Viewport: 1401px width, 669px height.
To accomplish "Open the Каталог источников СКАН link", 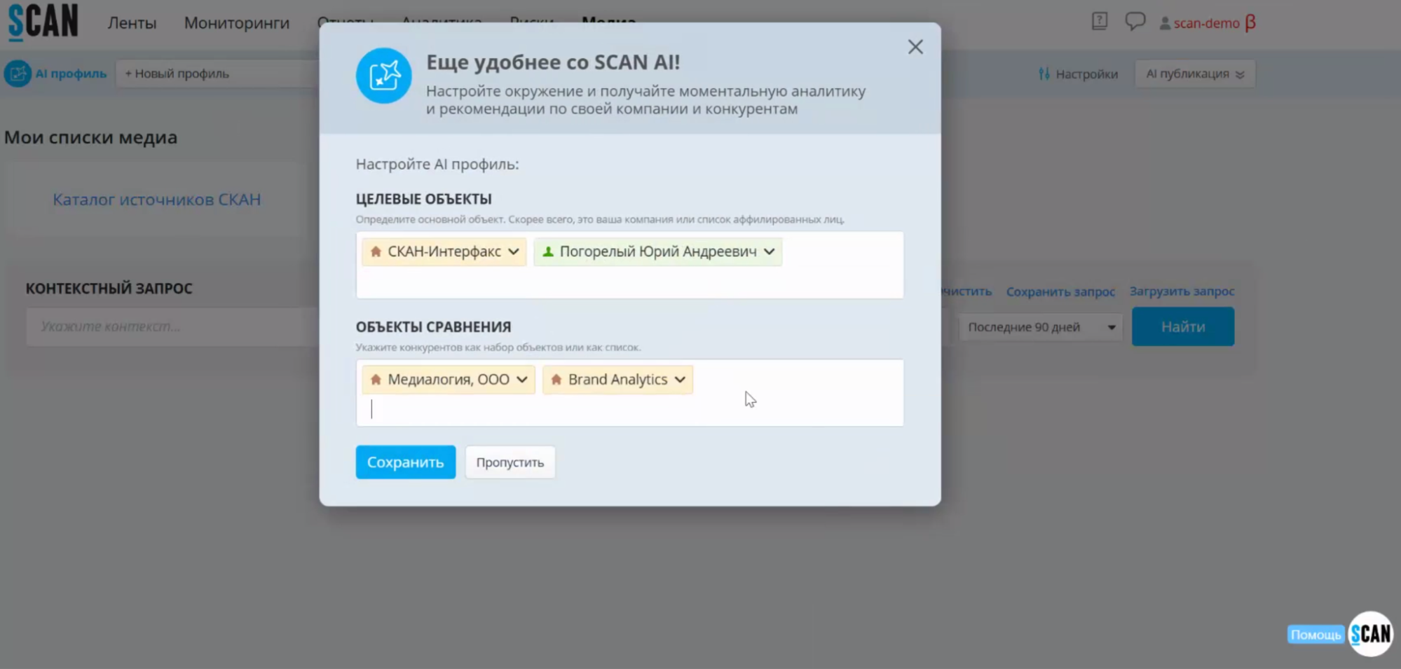I will tap(157, 200).
